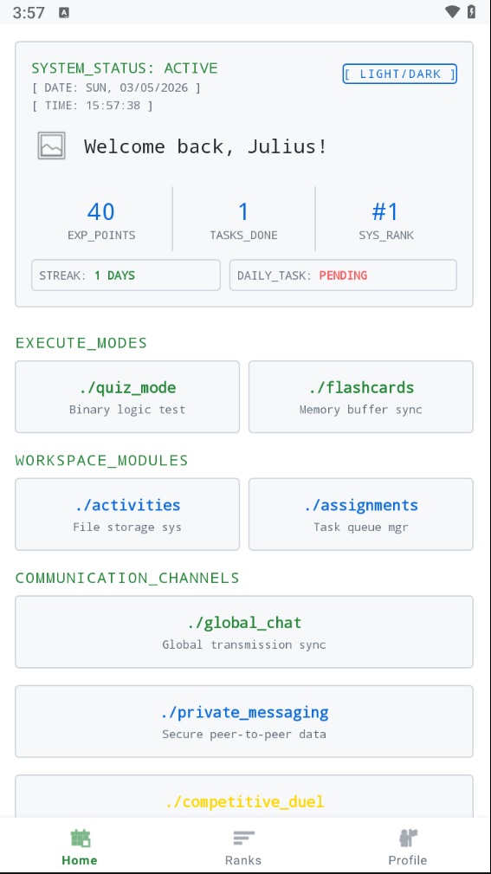
Task: Click the Memory buffer sync subtitle
Action: click(x=360, y=410)
